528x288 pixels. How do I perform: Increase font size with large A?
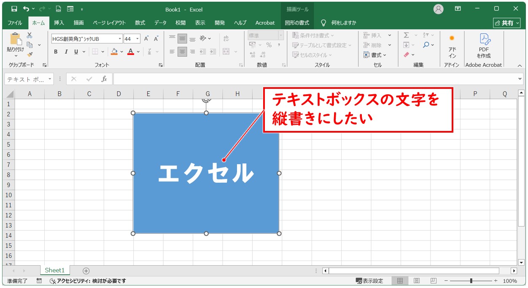coord(146,39)
